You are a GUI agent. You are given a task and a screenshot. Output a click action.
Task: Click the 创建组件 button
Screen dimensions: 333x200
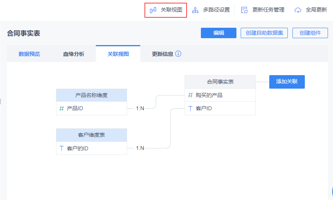tap(310, 33)
